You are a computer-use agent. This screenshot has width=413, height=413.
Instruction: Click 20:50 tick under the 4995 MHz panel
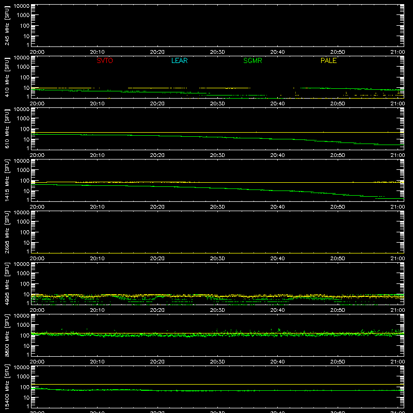(338, 310)
